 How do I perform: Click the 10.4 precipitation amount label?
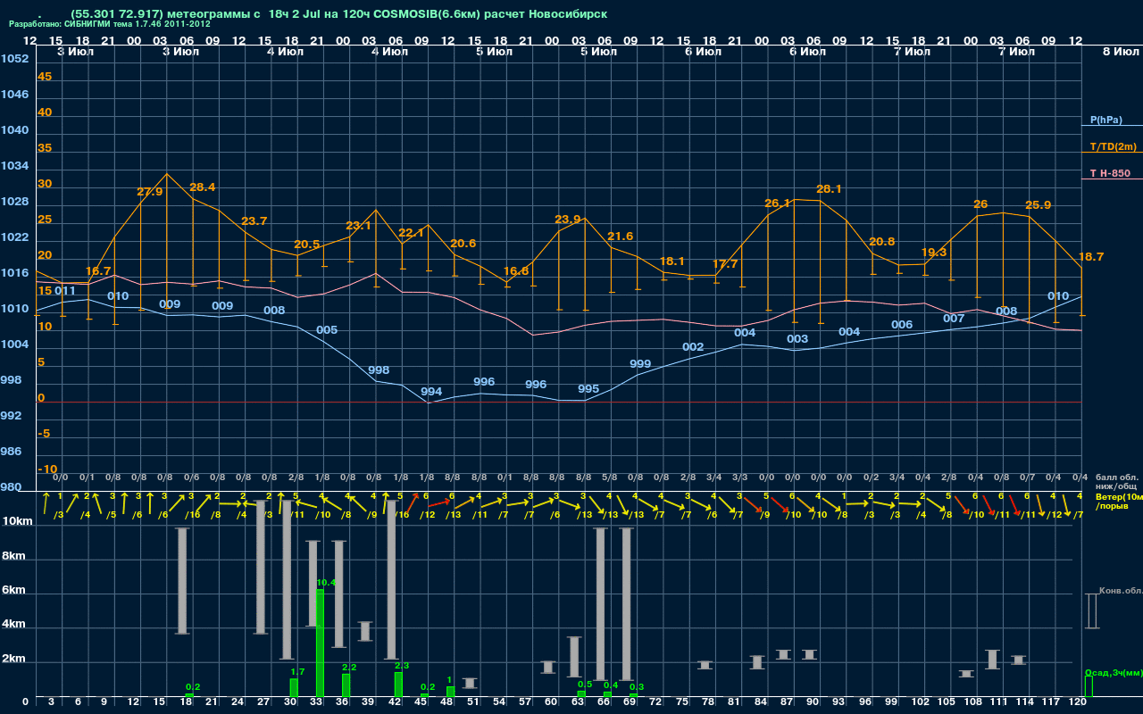click(326, 583)
